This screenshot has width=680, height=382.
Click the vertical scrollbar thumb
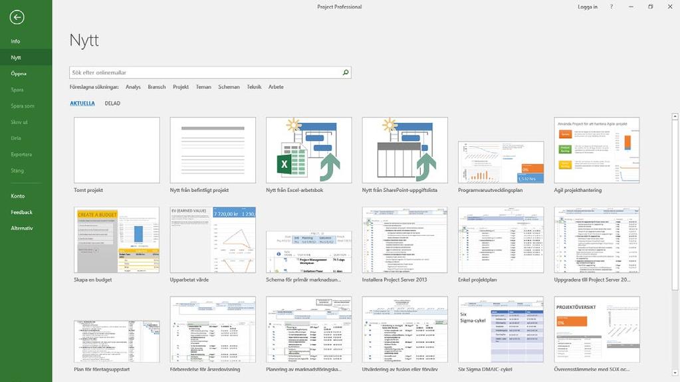click(x=675, y=205)
